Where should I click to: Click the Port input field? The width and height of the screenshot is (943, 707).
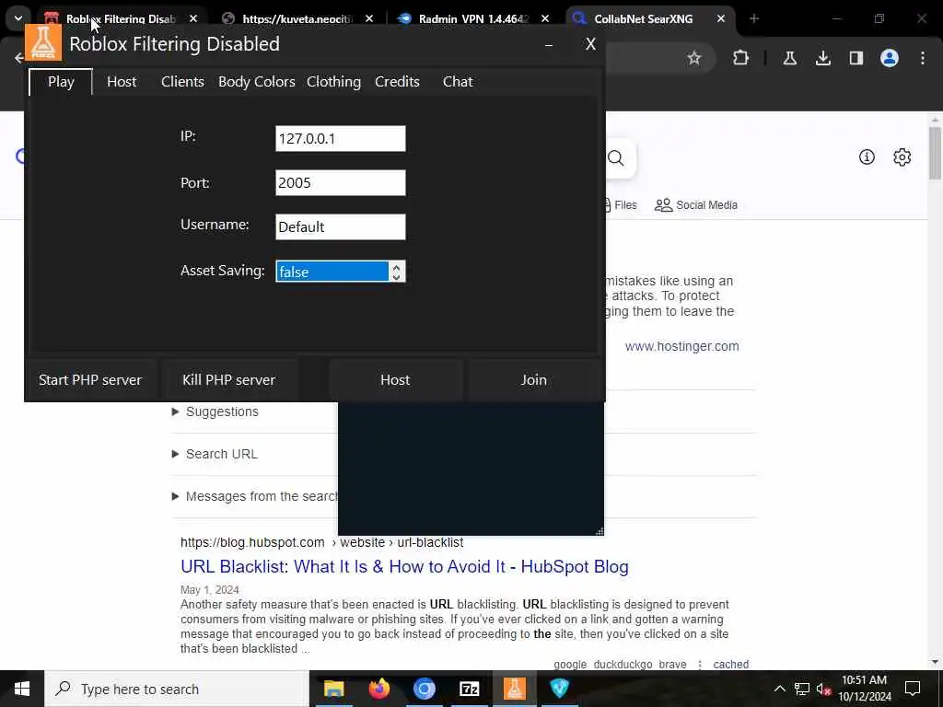click(341, 183)
